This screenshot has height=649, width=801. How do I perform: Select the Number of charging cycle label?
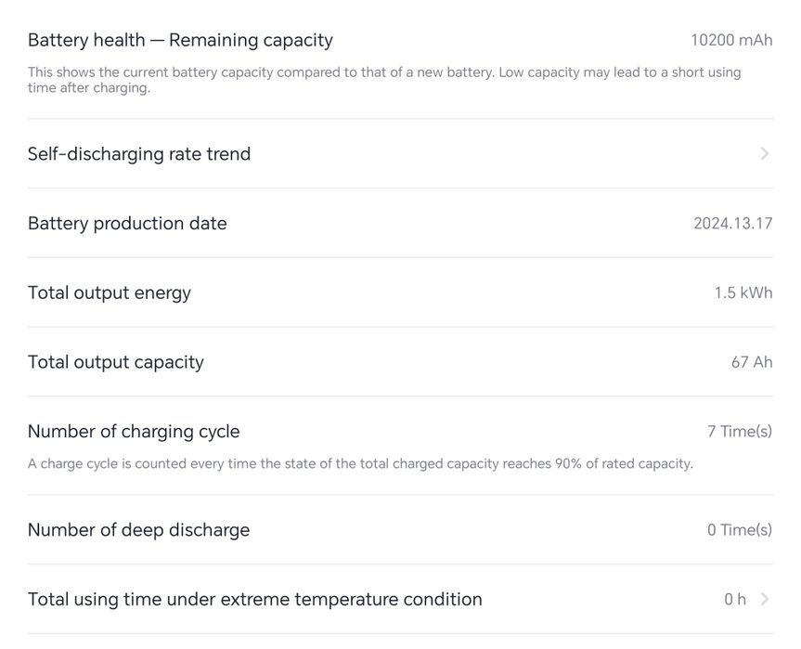pyautogui.click(x=134, y=432)
